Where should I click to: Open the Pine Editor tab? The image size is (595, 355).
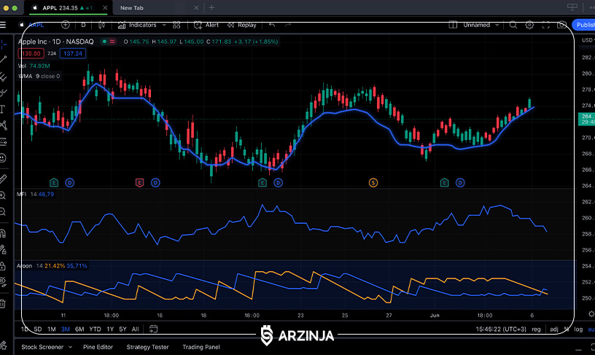click(98, 347)
